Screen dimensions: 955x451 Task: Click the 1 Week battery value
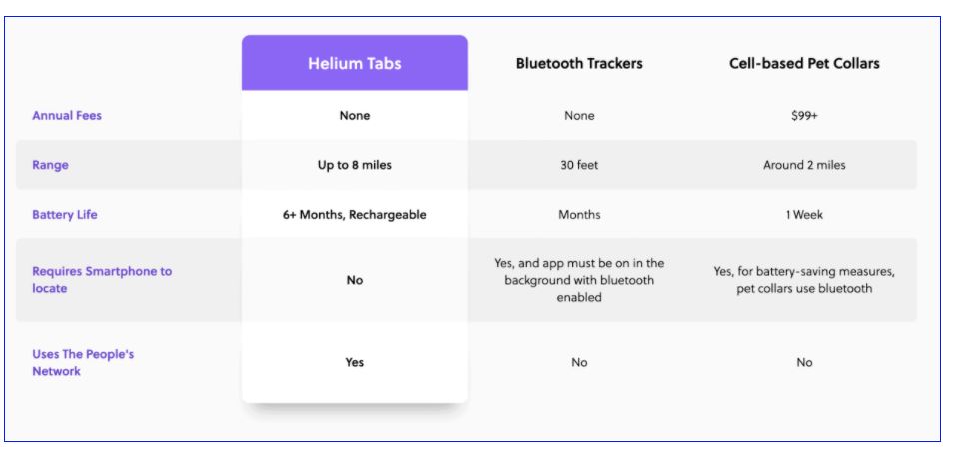pyautogui.click(x=804, y=215)
